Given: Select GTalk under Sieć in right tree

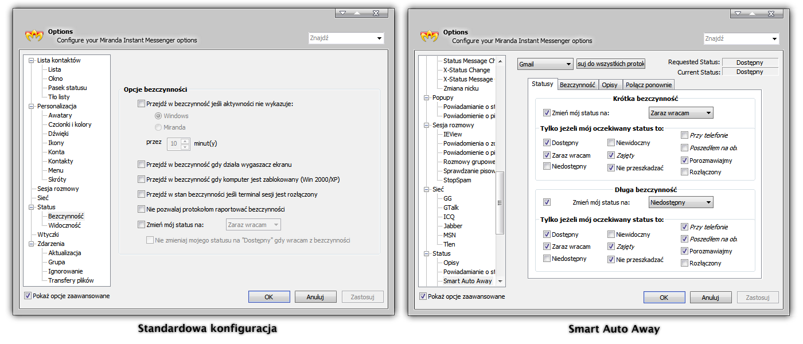Looking at the screenshot, I should pyautogui.click(x=451, y=208).
